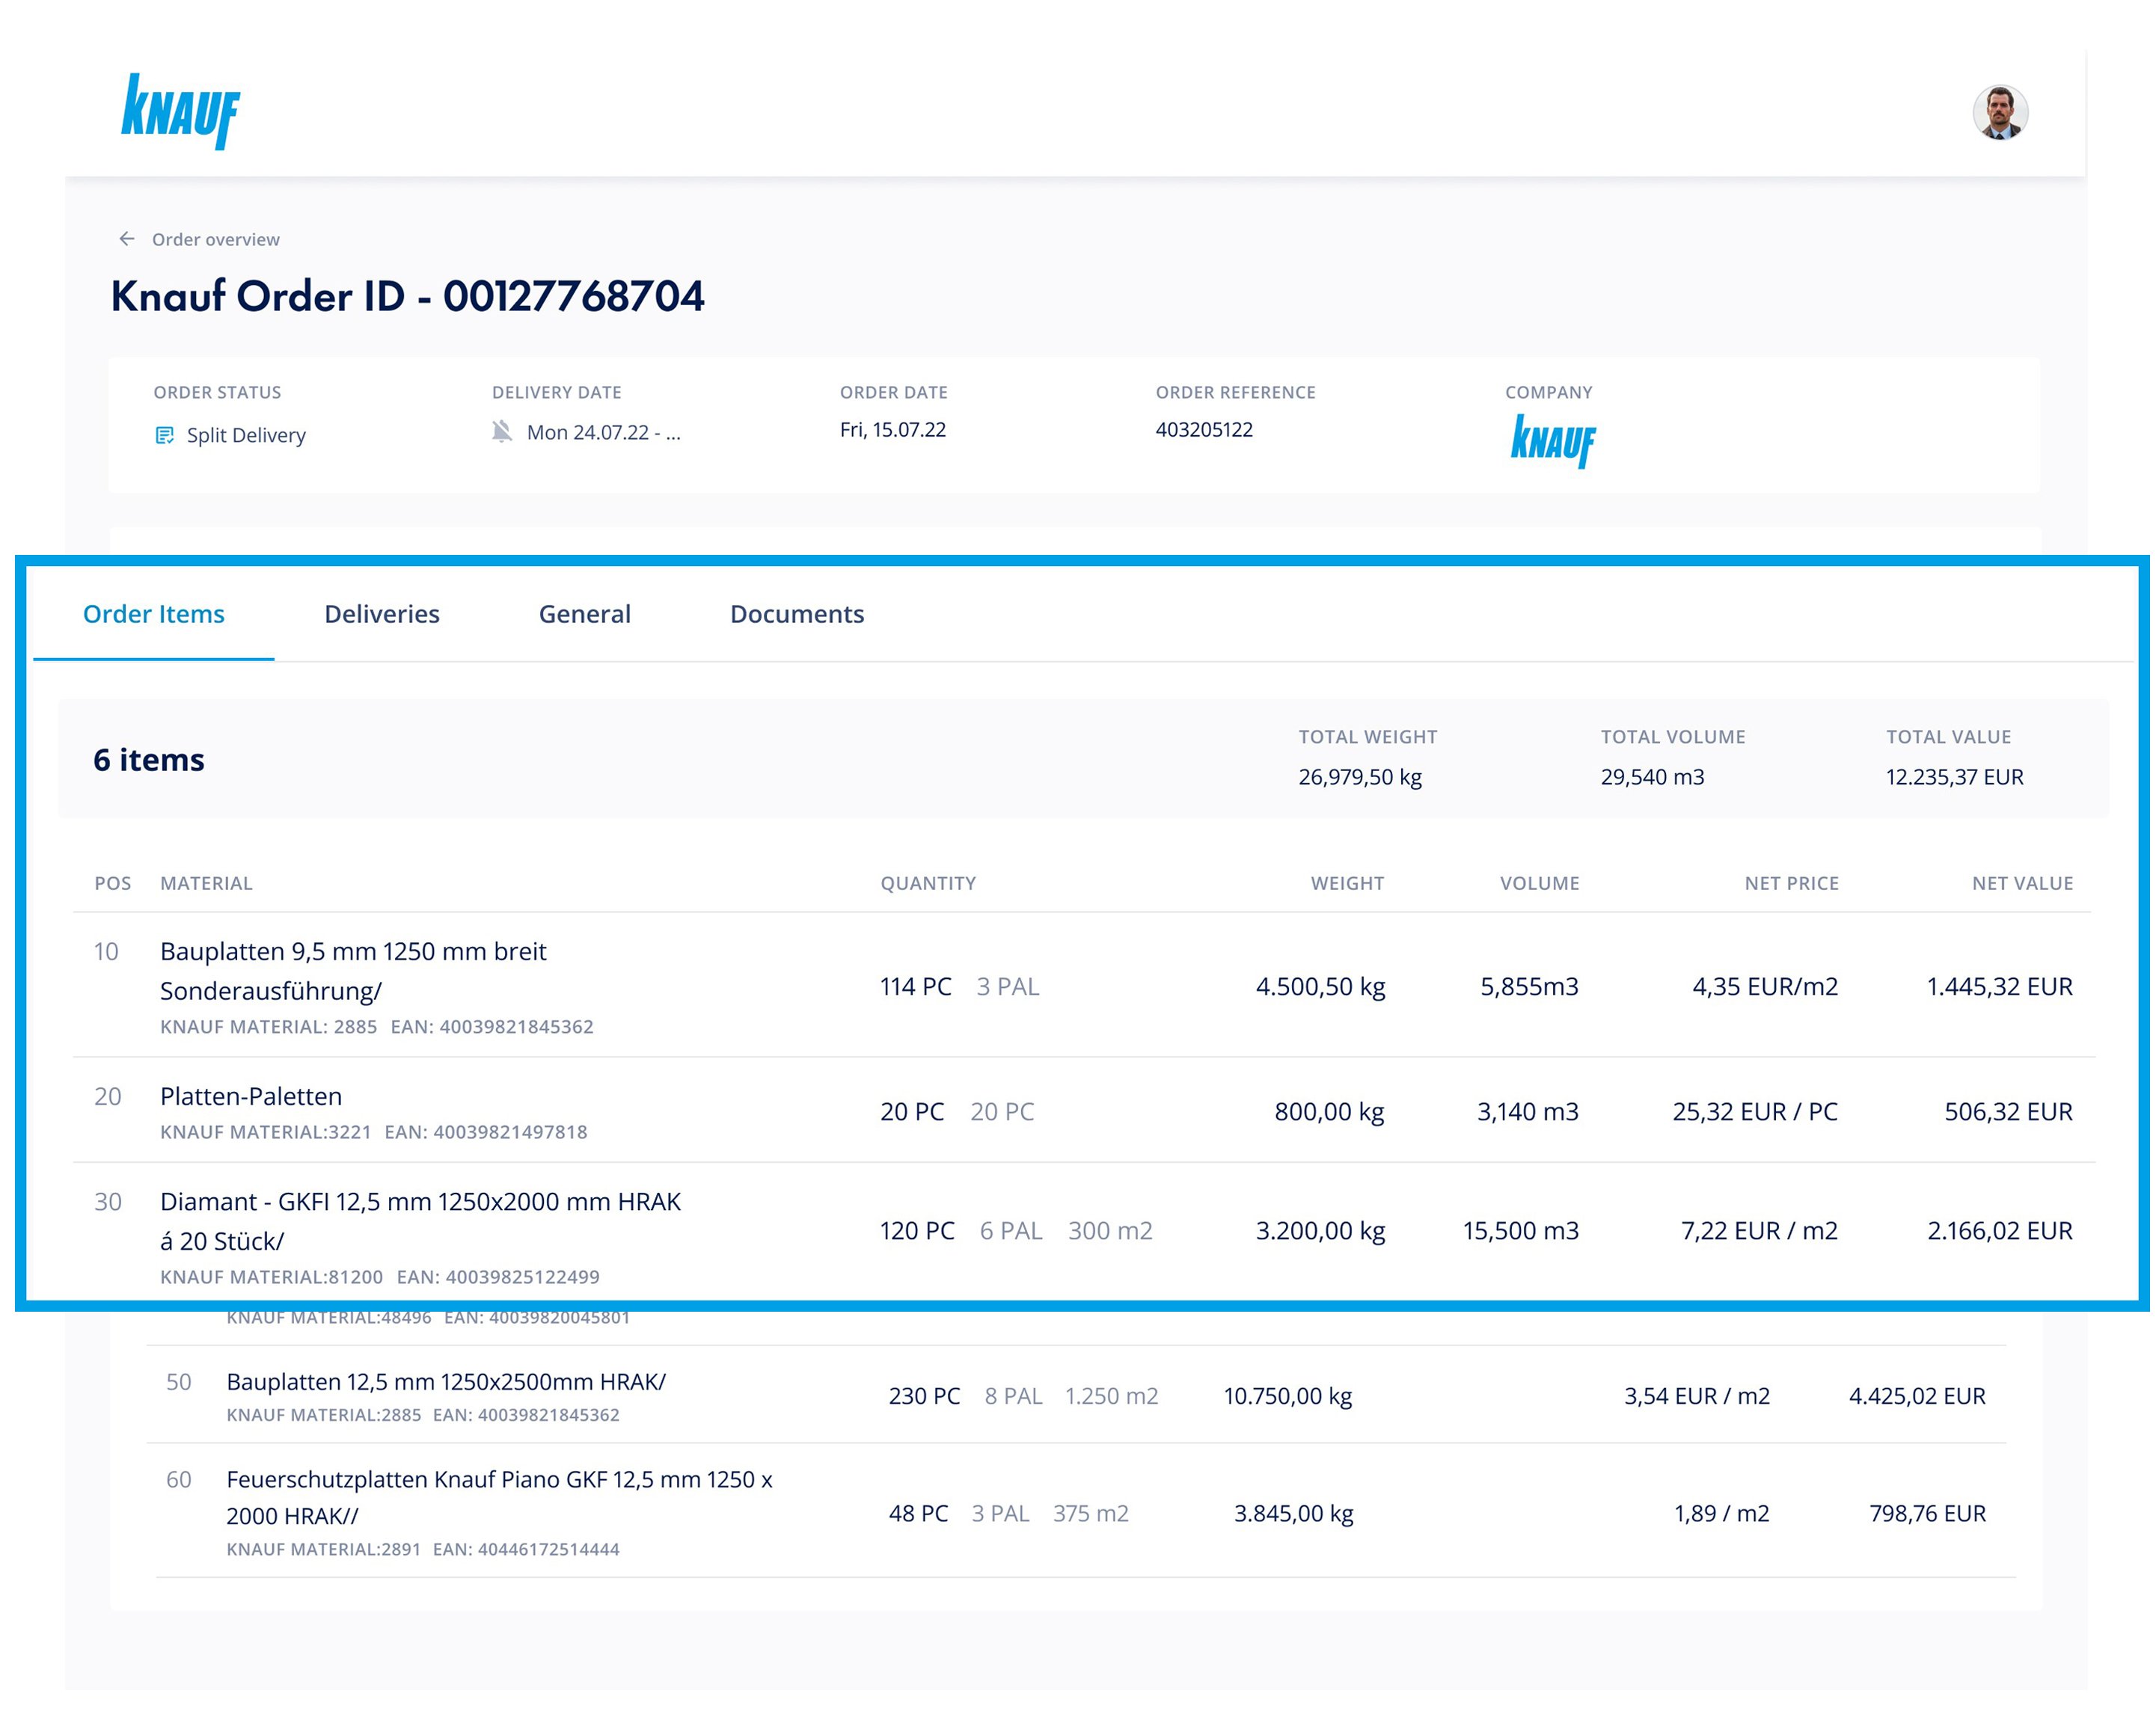Click the MATERIAL column header
The width and height of the screenshot is (2156, 1735).
(206, 883)
